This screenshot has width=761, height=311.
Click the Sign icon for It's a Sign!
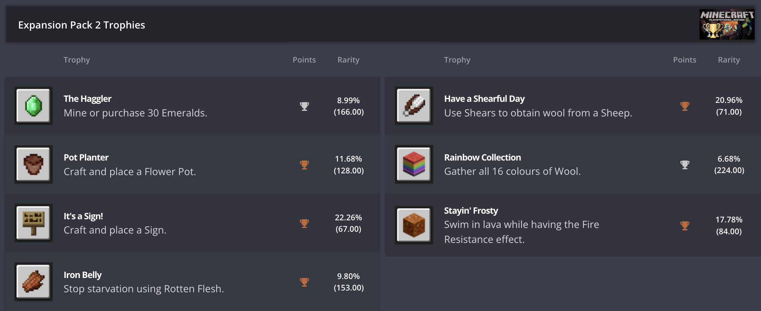[33, 223]
